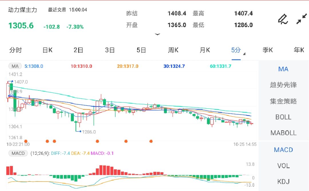Click the 昨结 value 1408.4
The width and height of the screenshot is (309, 191).
[x=177, y=13]
